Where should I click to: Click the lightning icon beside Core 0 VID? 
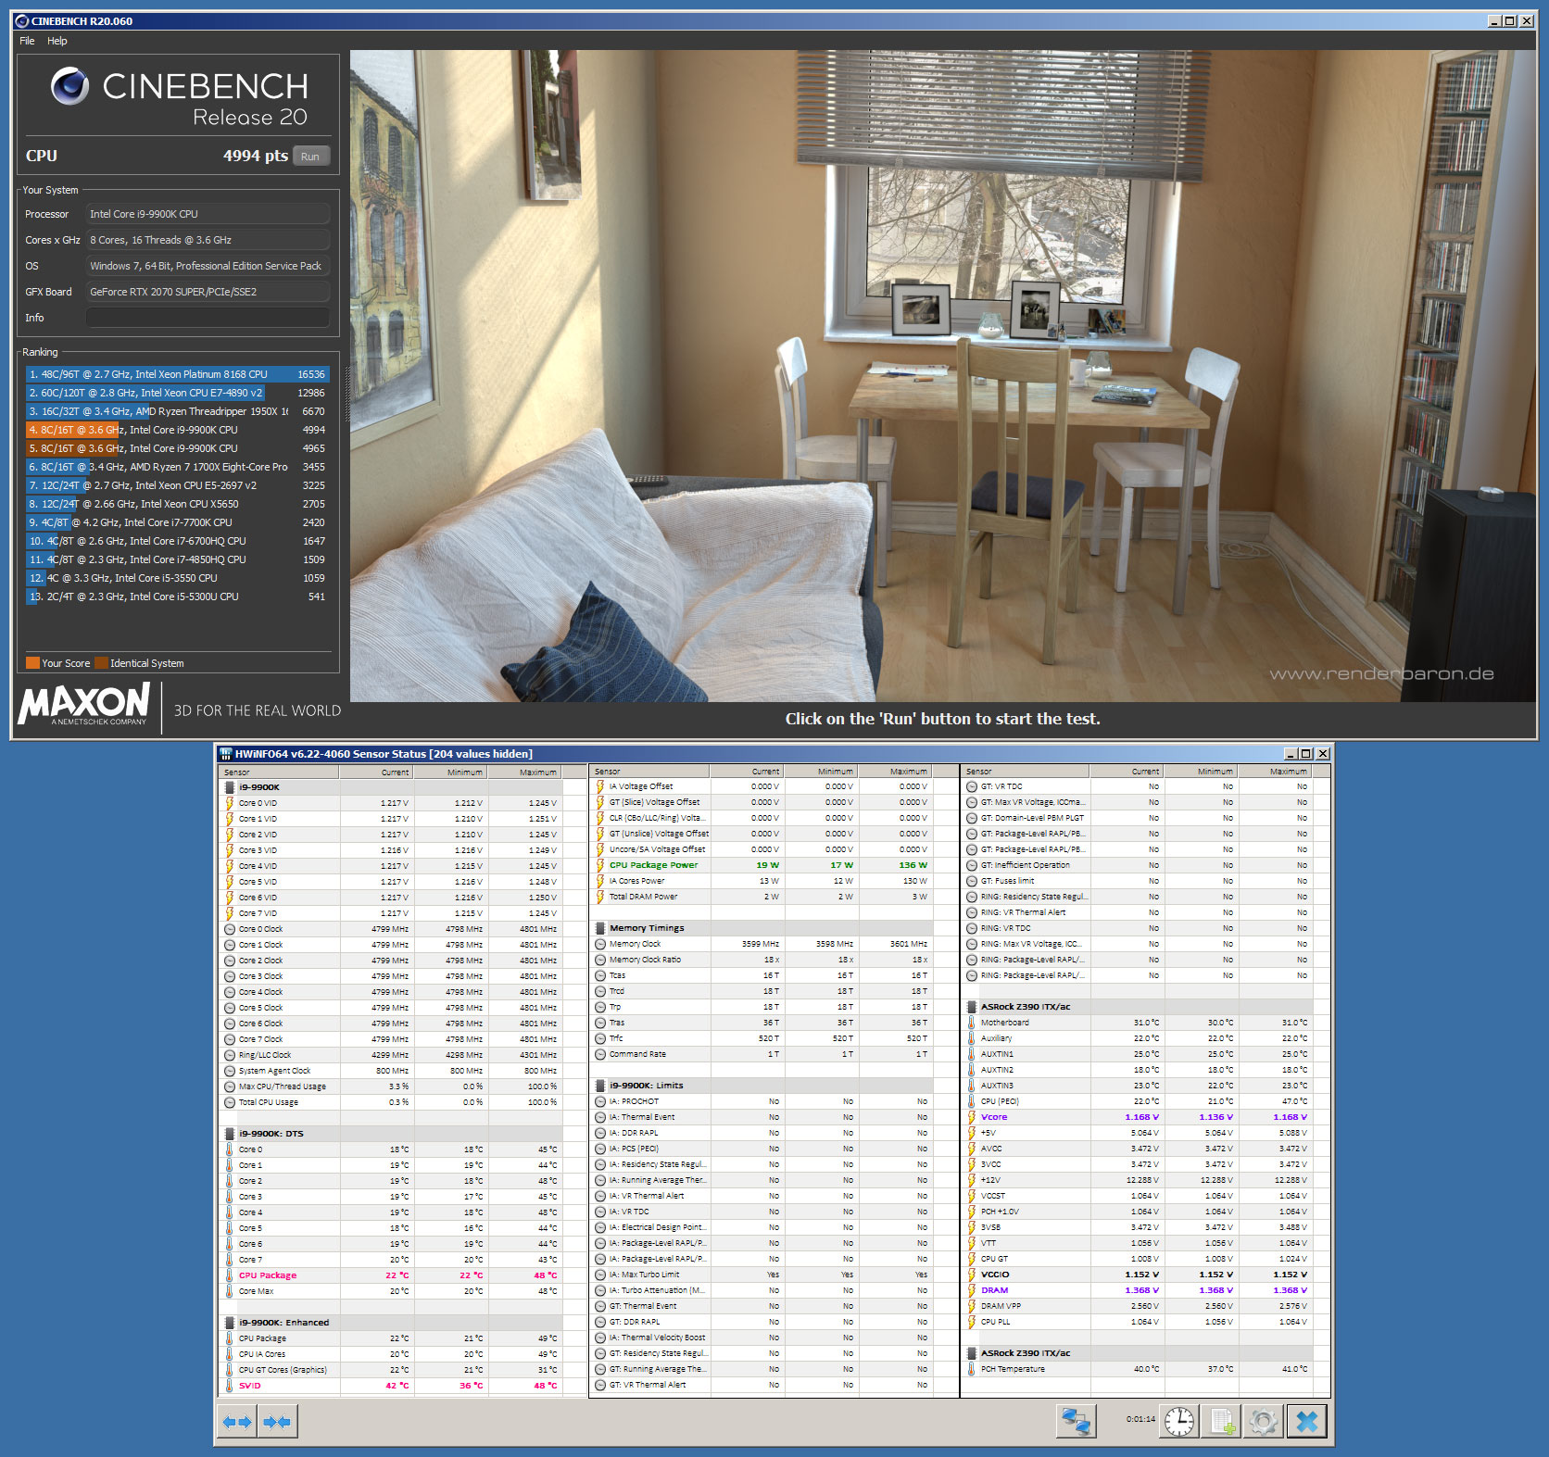point(230,803)
